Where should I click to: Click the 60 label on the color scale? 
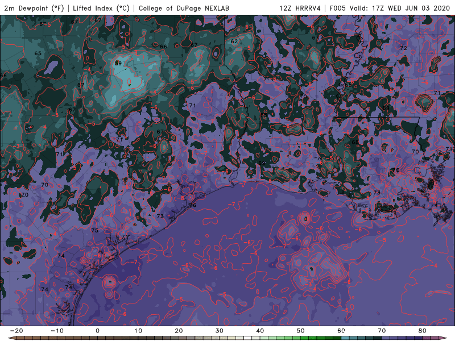[x=341, y=331]
